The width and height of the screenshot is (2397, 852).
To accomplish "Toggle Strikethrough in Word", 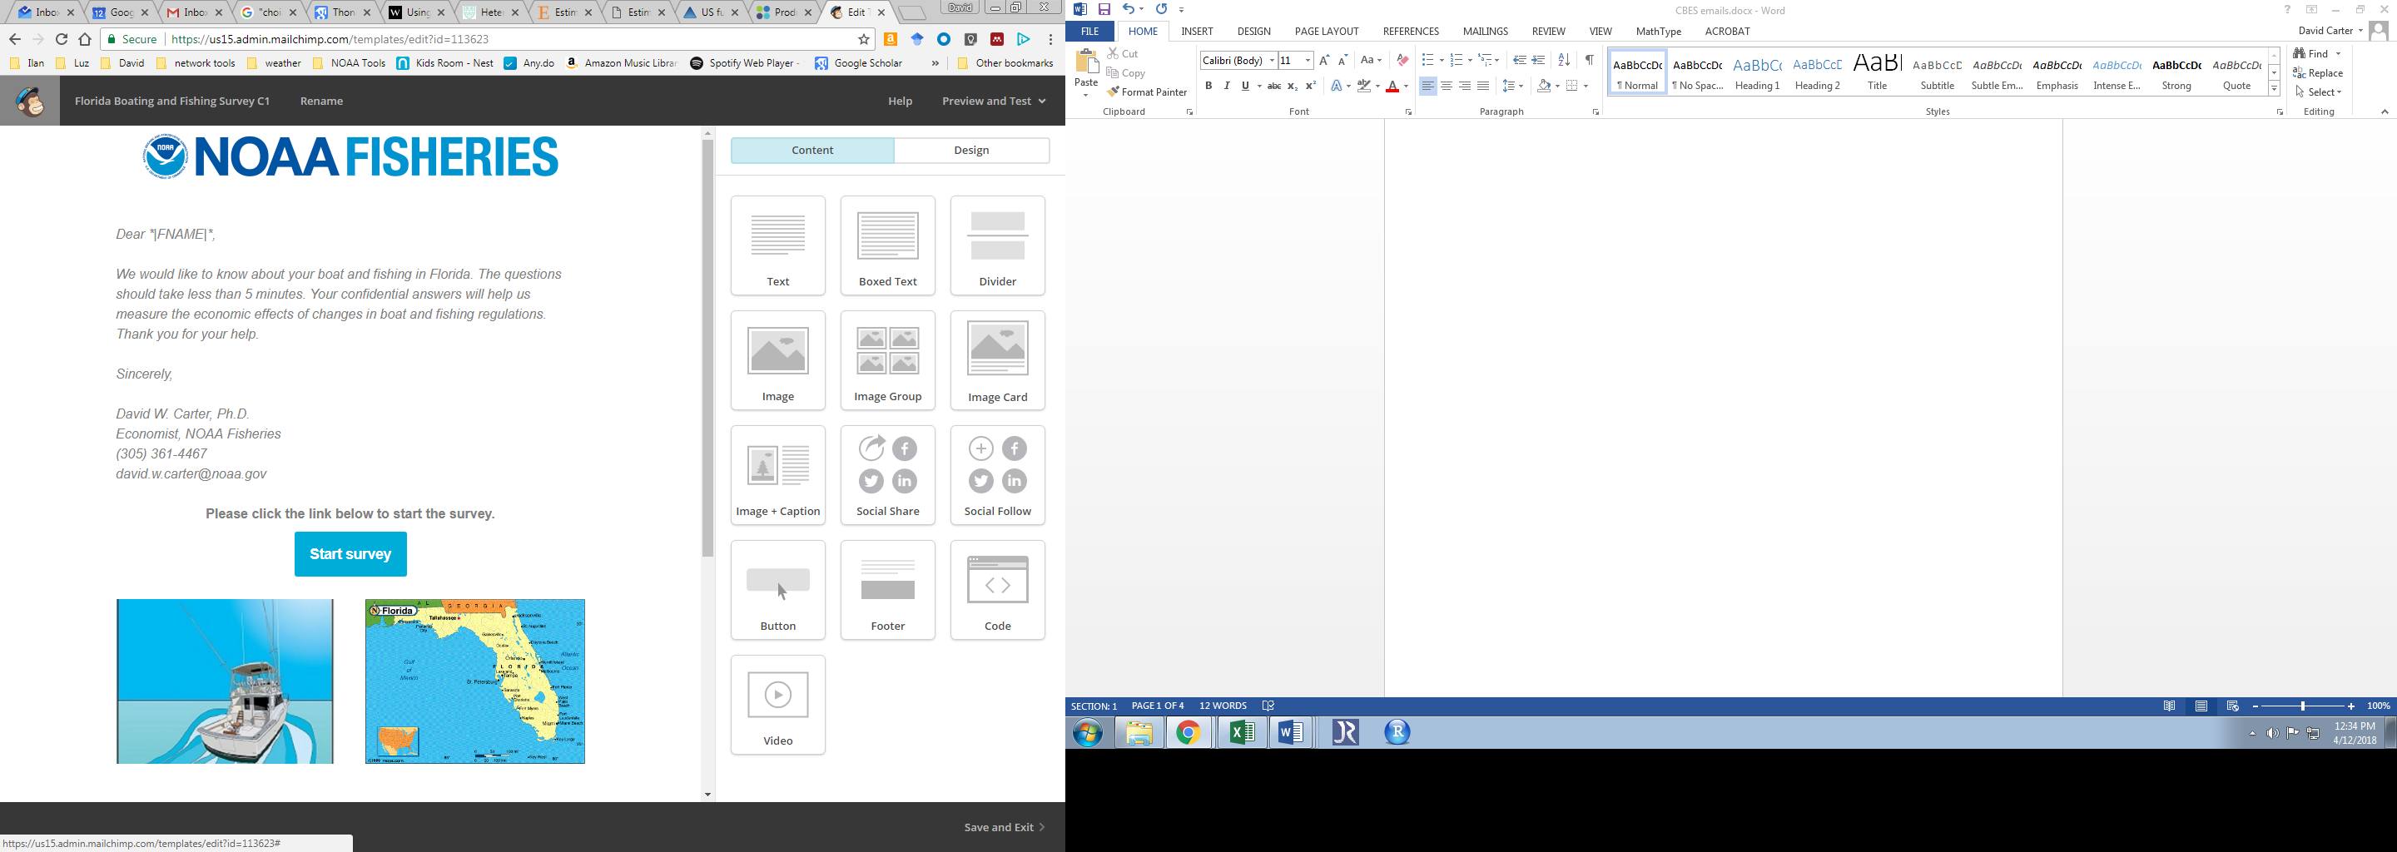I will pyautogui.click(x=1274, y=87).
